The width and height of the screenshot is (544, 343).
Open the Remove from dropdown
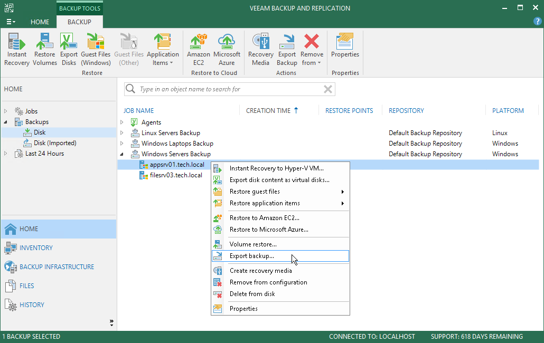312,49
